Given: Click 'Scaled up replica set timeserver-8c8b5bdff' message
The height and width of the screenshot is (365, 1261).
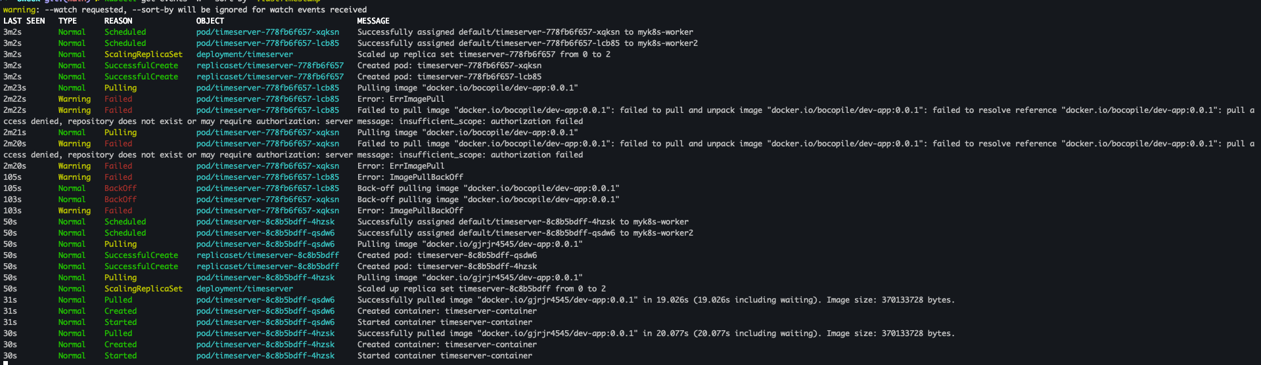Looking at the screenshot, I should pyautogui.click(x=482, y=289).
